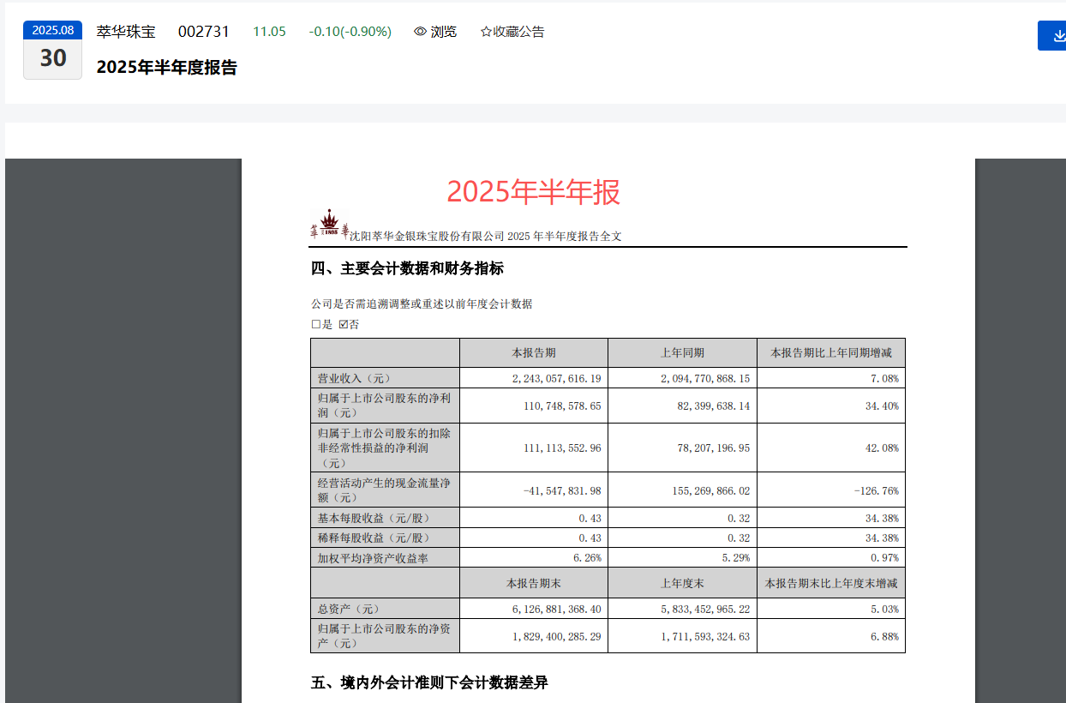Click the stock name 萃华珠宝
Image resolution: width=1066 pixels, height=703 pixels.
[x=126, y=32]
